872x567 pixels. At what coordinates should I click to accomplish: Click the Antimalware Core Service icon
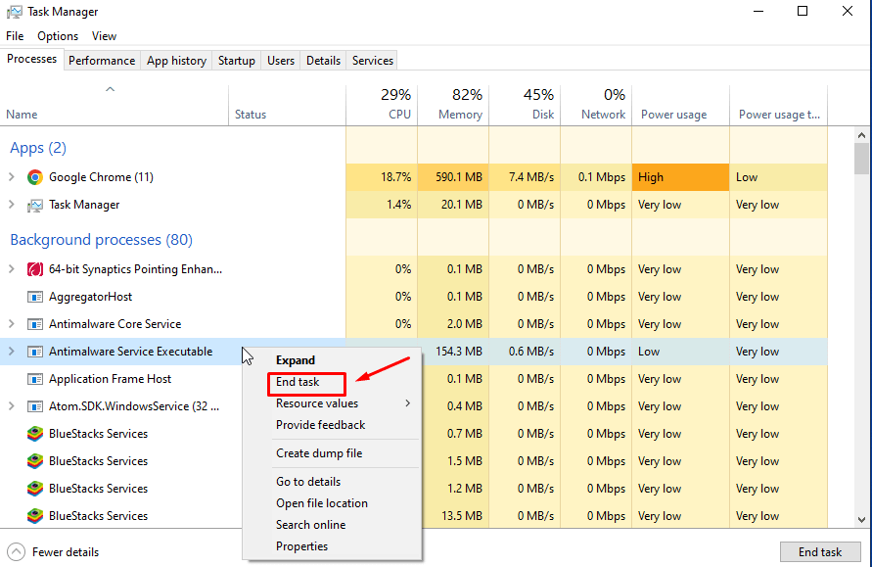35,324
